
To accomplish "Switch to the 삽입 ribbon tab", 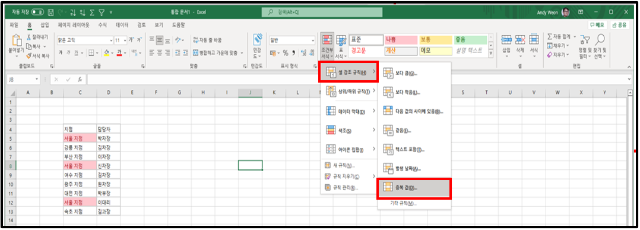I will (45, 25).
